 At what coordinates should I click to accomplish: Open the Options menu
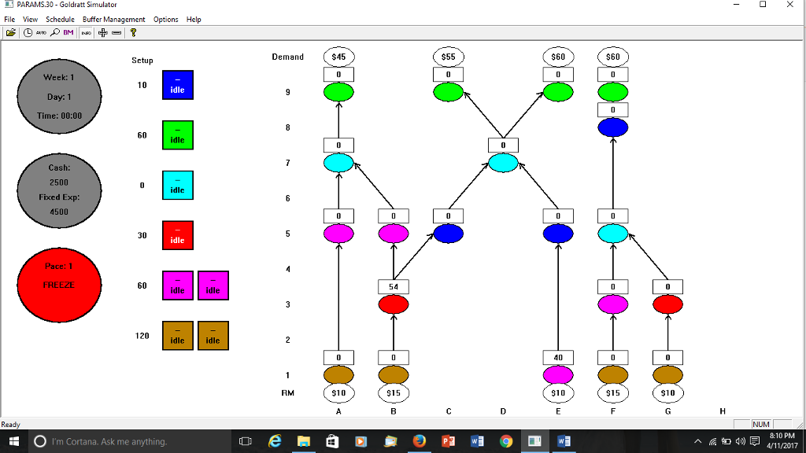(165, 19)
